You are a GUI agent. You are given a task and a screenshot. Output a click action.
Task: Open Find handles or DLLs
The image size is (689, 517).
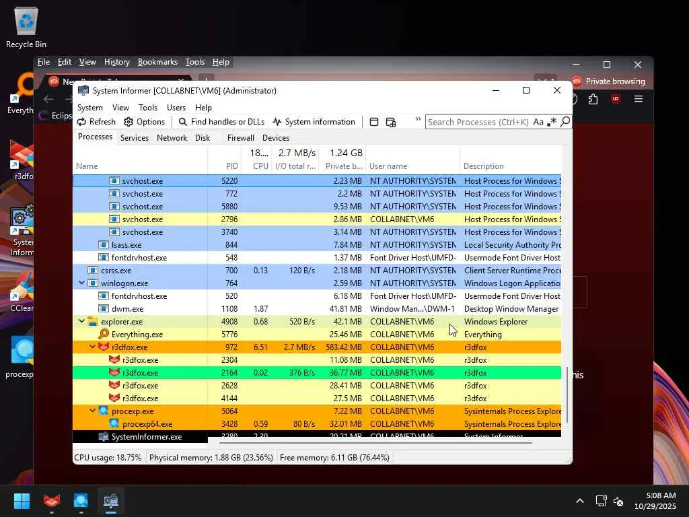[221, 122]
